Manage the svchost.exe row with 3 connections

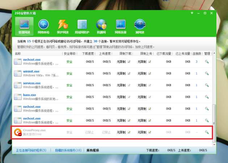click(207, 62)
